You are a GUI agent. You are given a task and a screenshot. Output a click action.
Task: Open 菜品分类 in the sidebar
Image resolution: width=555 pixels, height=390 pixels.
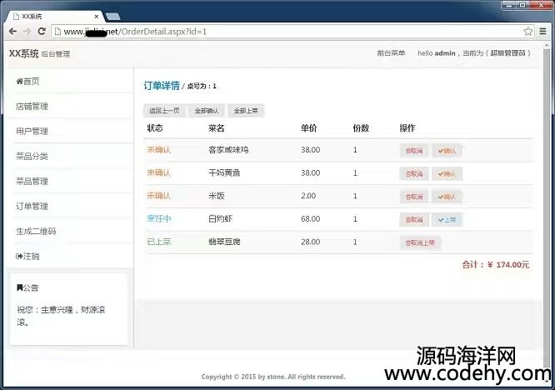click(32, 156)
